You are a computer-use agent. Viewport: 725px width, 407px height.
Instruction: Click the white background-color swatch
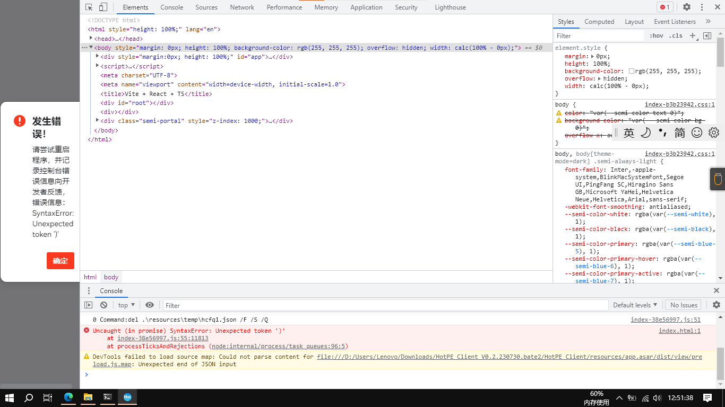[x=632, y=70]
